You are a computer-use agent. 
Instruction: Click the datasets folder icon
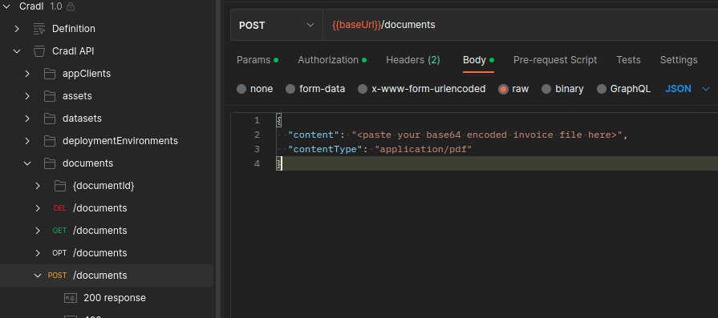coord(50,119)
